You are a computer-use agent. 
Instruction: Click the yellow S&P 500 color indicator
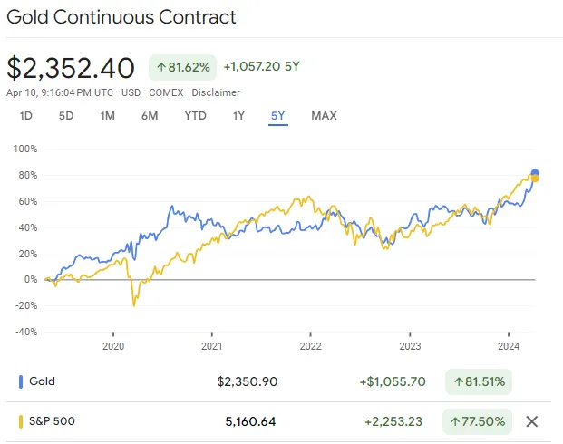(21, 421)
